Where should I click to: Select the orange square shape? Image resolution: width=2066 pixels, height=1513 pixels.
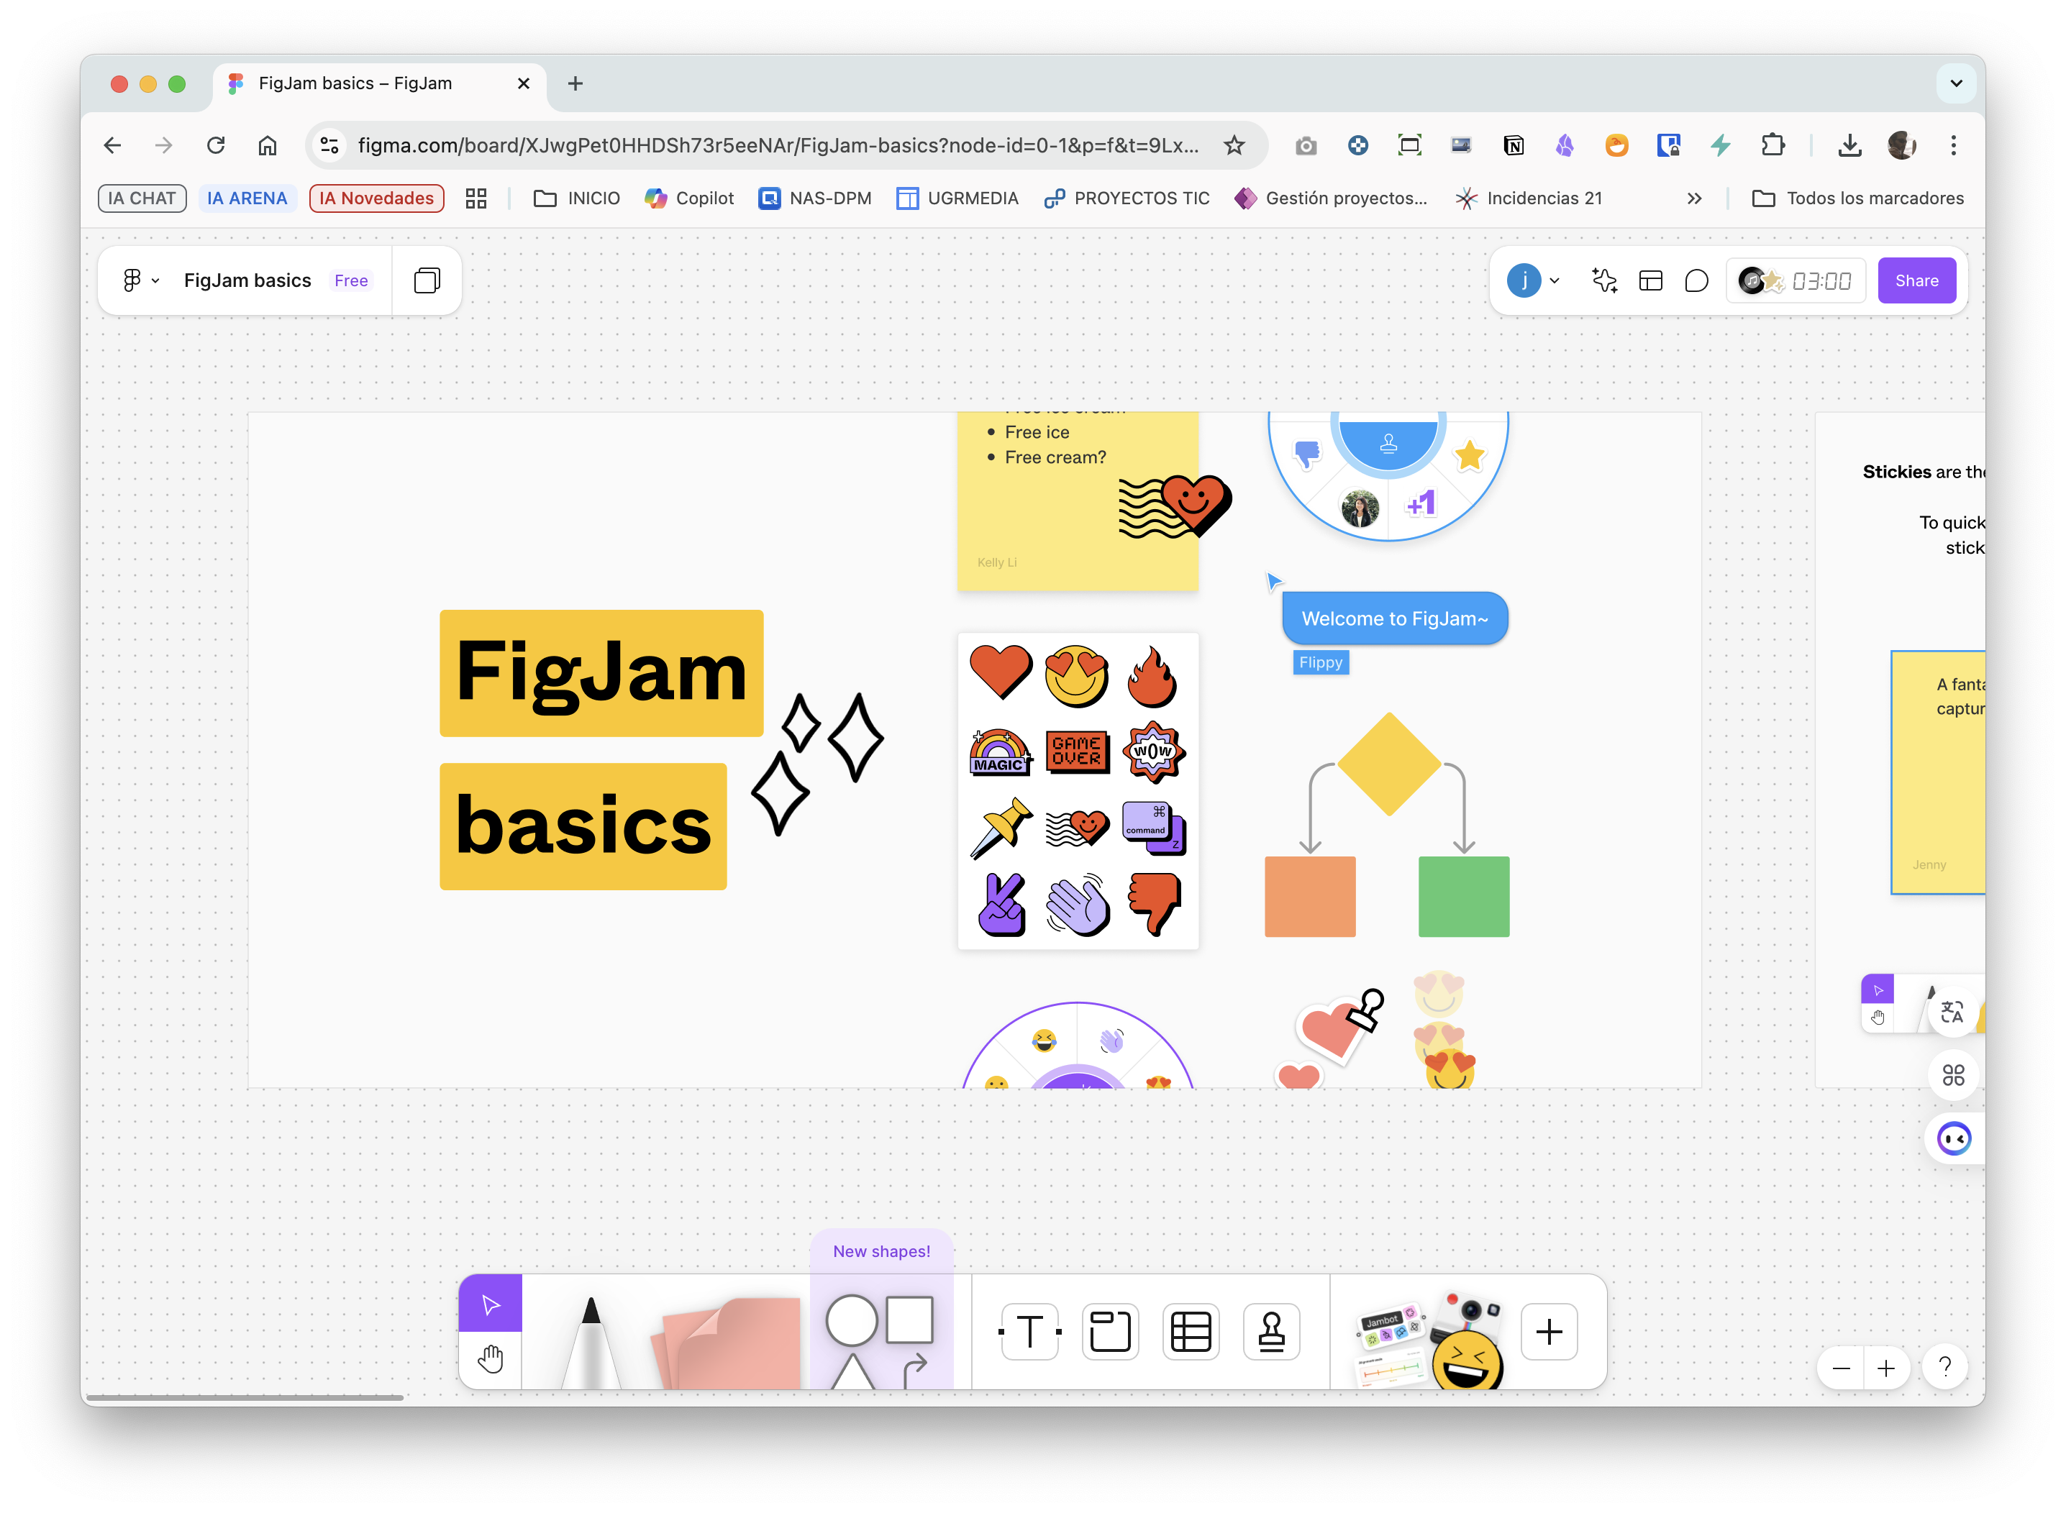(x=1309, y=897)
